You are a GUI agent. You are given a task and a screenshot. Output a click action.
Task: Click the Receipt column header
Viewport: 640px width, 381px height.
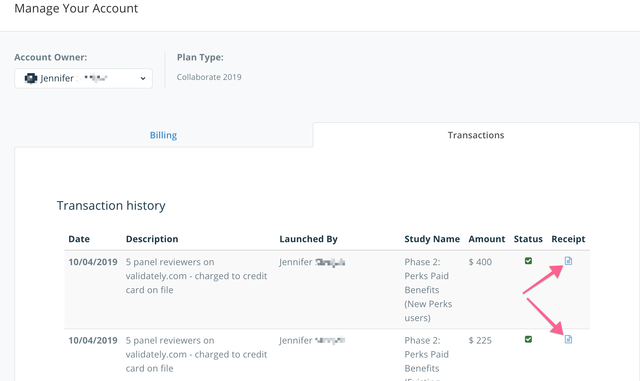568,239
